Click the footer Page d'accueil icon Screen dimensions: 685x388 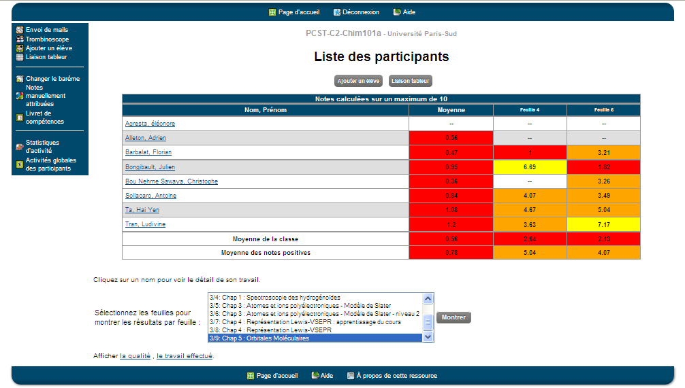point(251,376)
